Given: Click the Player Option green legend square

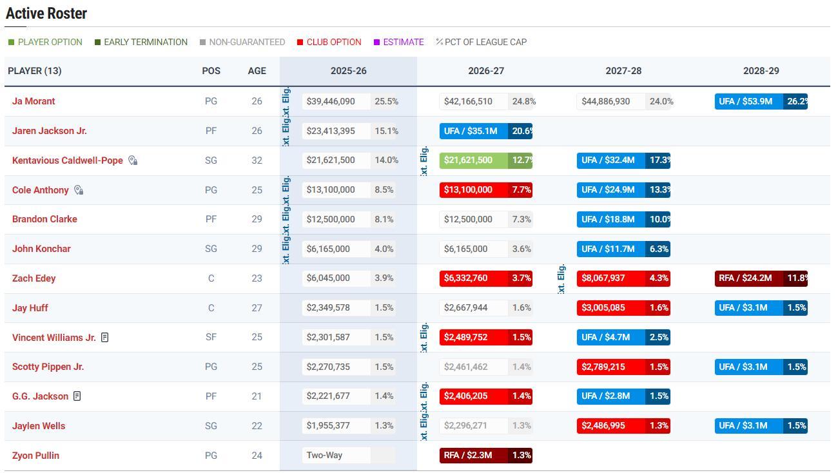Looking at the screenshot, I should coord(11,43).
